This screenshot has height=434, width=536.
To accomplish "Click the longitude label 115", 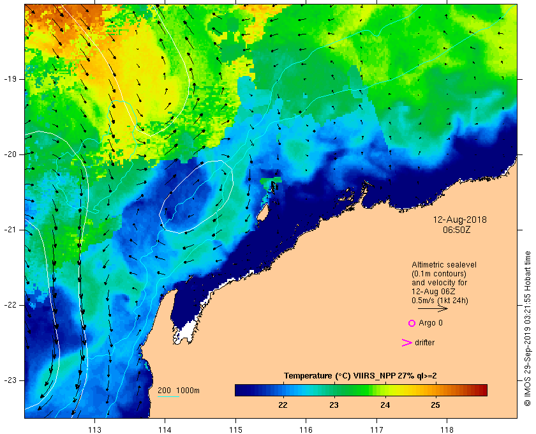I will coord(235,430).
